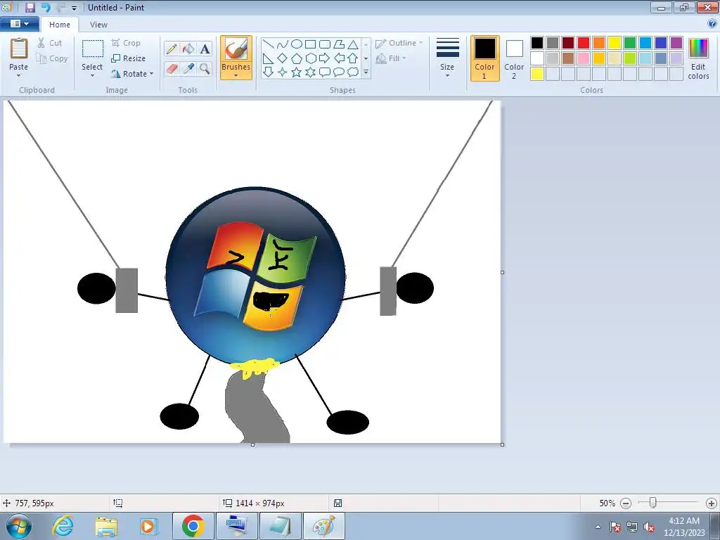Choose the Curve shape
The width and height of the screenshot is (720, 540).
pyautogui.click(x=283, y=44)
